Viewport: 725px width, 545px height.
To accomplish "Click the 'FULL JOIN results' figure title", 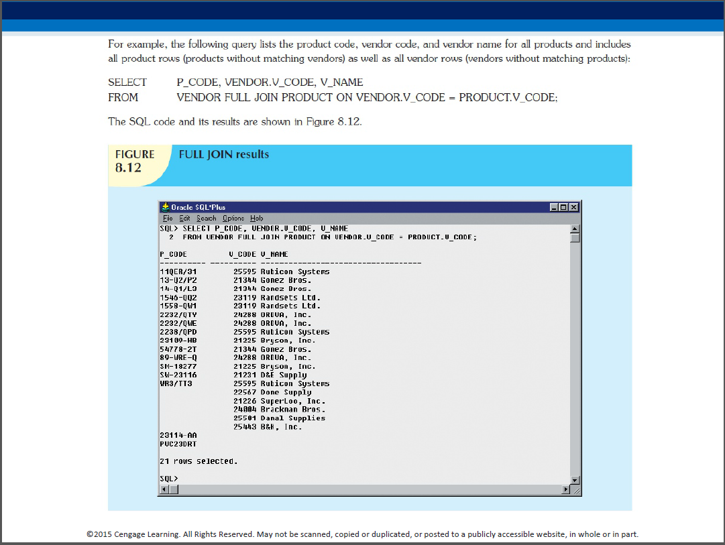I will tap(224, 154).
